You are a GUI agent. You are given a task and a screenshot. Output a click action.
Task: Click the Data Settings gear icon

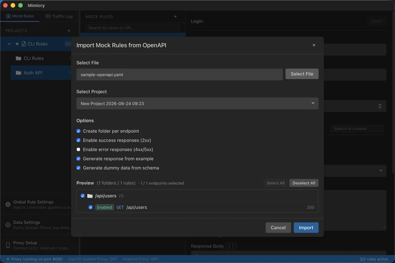pos(8,225)
